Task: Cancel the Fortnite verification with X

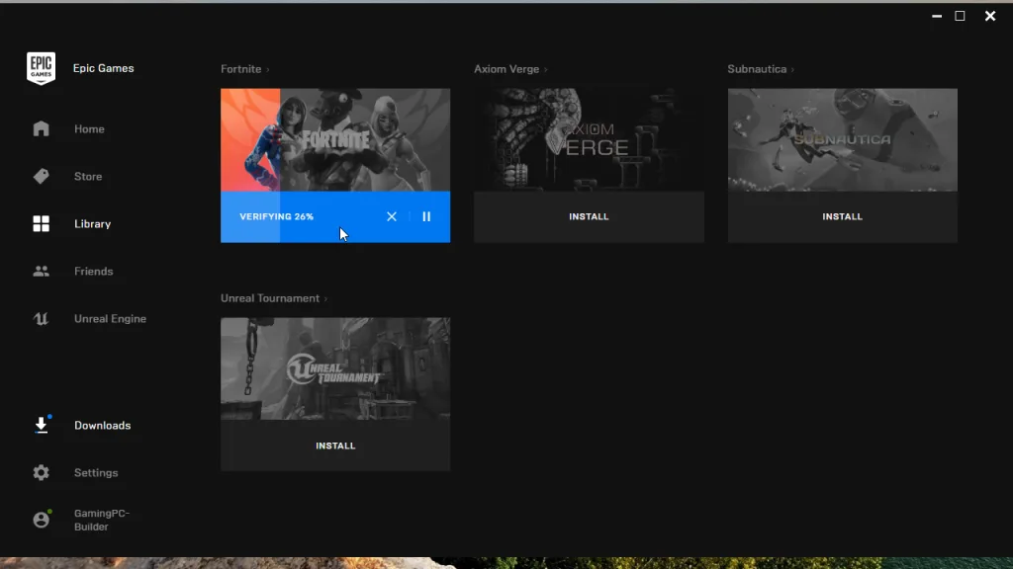Action: pos(392,216)
